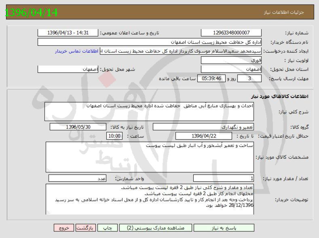Click the price validity date 1396/04/22
Image resolution: width=319 pixels, height=238 pixels.
click(204, 136)
